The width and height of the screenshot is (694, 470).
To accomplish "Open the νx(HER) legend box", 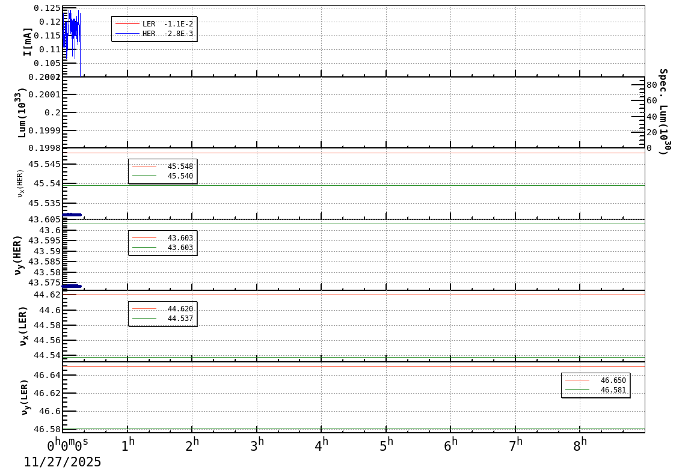I will click(161, 170).
